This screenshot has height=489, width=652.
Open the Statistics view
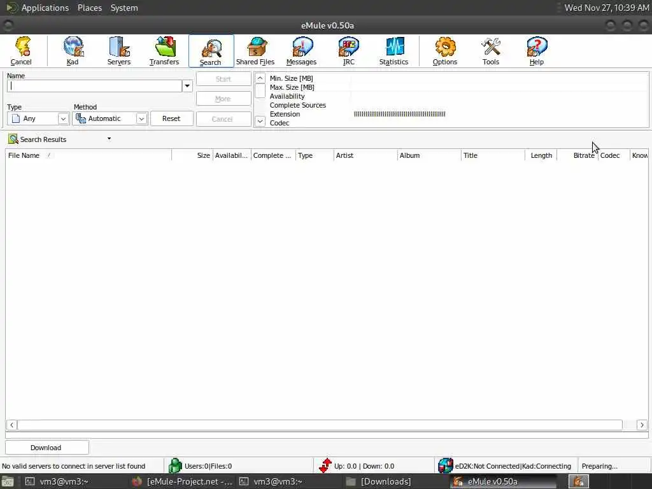coord(393,51)
